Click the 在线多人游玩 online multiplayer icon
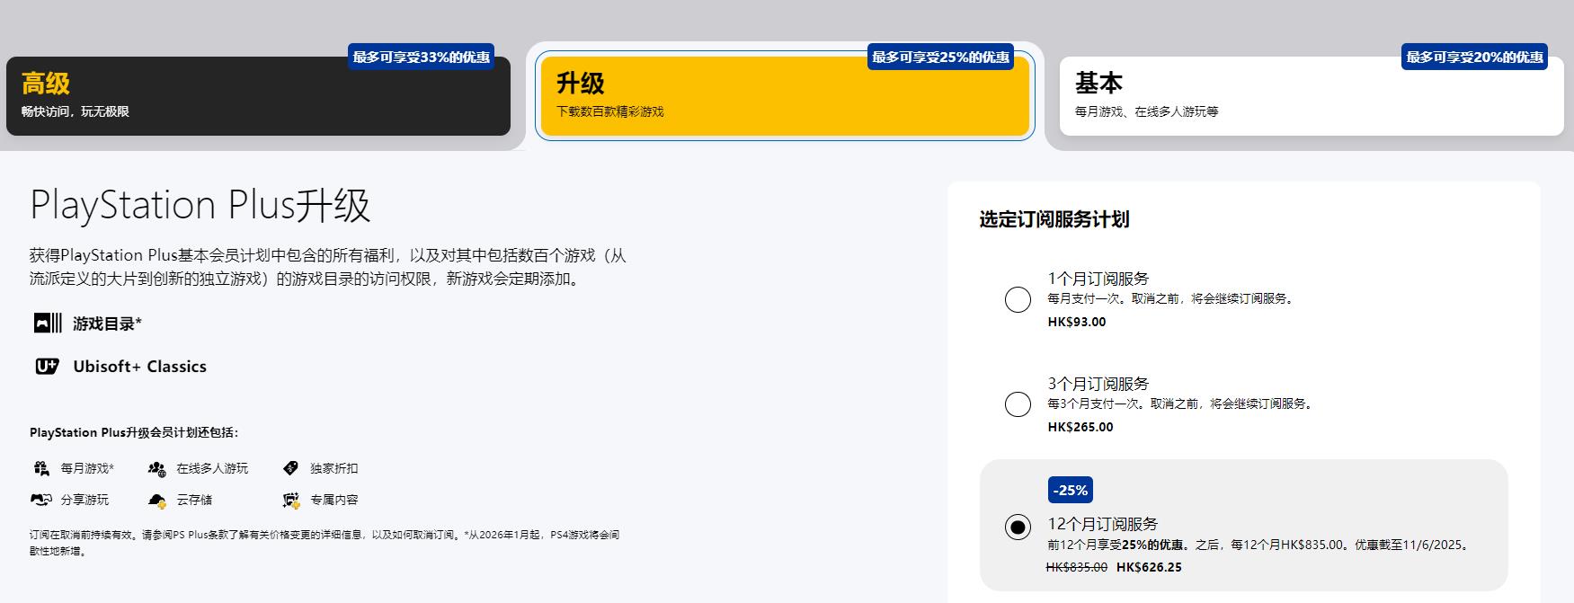 pos(157,468)
